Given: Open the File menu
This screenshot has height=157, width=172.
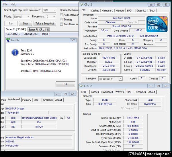Looking at the screenshot, I should 5,4.
